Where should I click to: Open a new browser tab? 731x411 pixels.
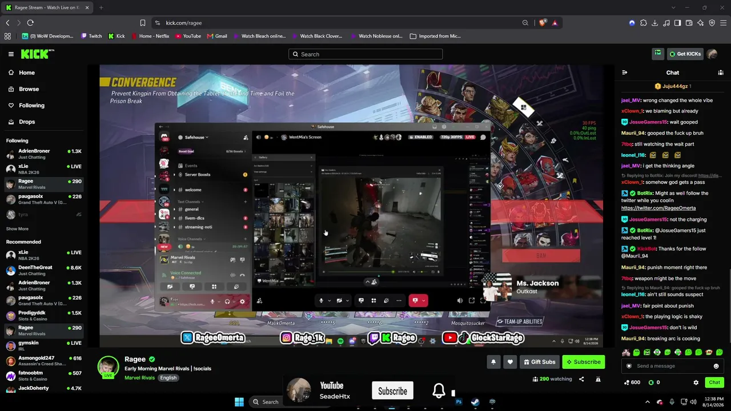101,7
